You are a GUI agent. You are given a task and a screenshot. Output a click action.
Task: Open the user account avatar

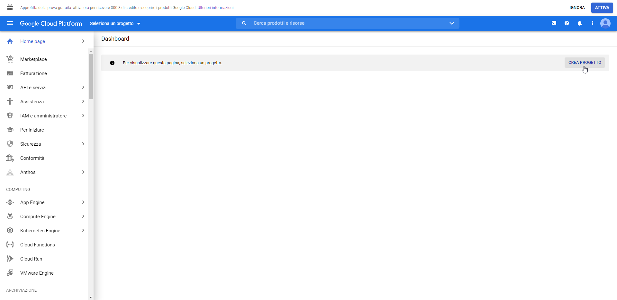[x=605, y=23]
